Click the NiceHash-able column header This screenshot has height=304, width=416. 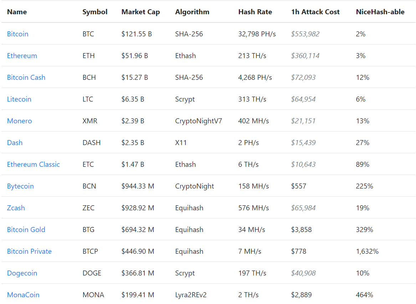point(380,12)
